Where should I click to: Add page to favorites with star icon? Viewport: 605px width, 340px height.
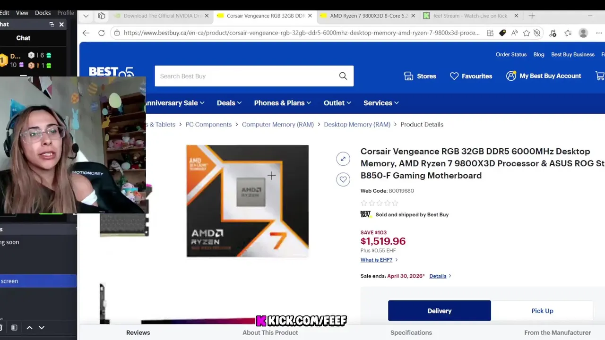pyautogui.click(x=526, y=33)
